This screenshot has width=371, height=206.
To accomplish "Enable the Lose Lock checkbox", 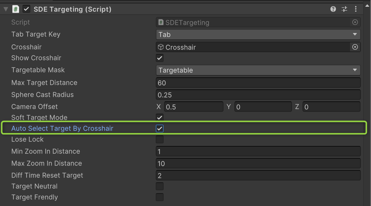I will [160, 140].
